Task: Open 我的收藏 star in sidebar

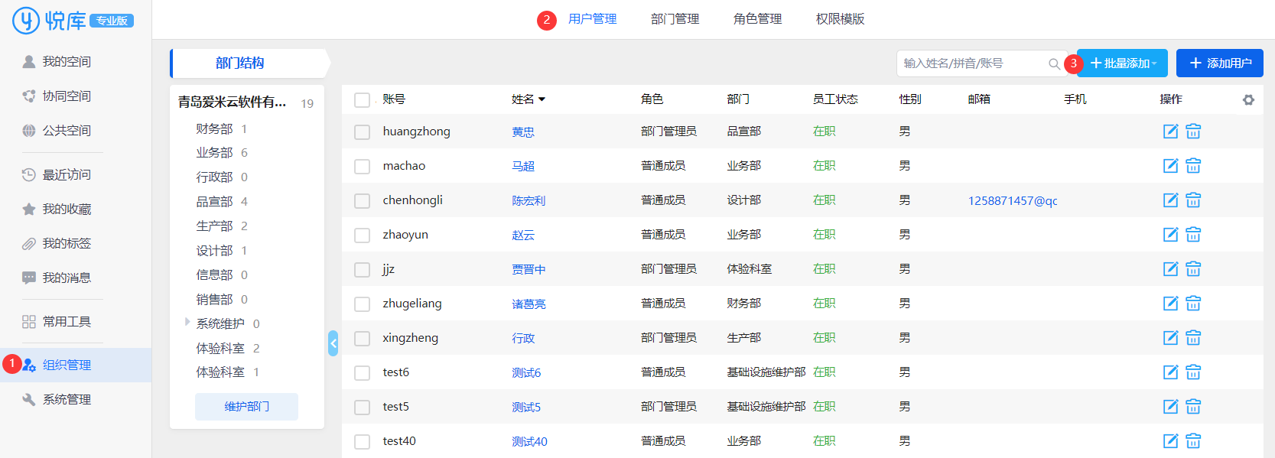Action: [29, 210]
